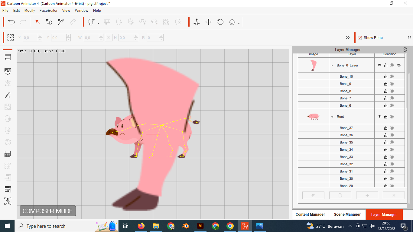Click the Zoom camera tool icon
Viewport: 413px width, 232px height.
(x=197, y=22)
